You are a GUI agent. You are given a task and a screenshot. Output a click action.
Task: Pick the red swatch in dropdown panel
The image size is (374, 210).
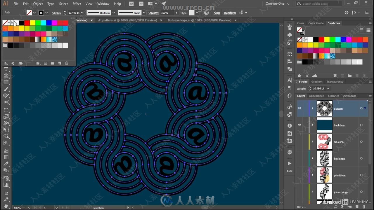pyautogui.click(x=27, y=23)
